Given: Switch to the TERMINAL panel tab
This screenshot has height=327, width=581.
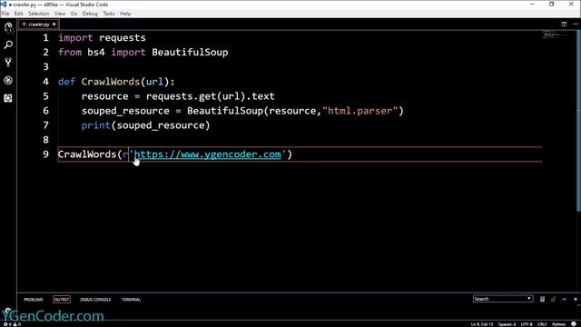Looking at the screenshot, I should click(131, 299).
